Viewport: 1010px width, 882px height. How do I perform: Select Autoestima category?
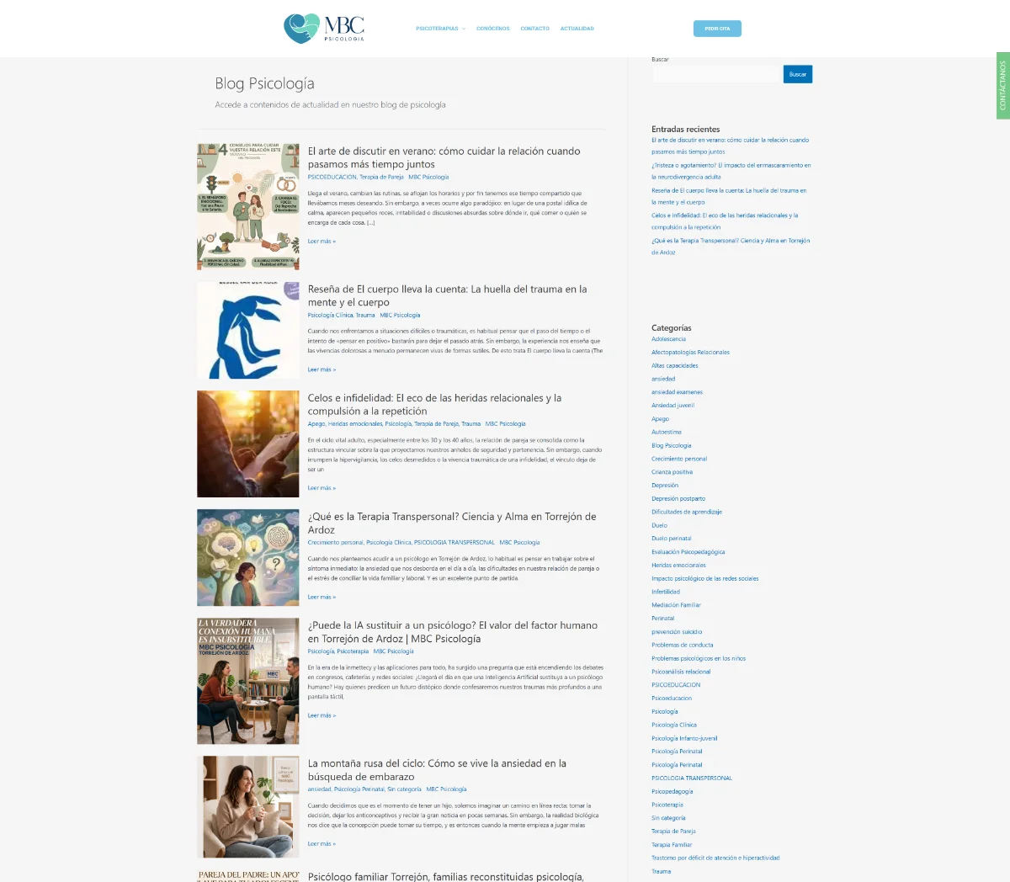tap(667, 433)
